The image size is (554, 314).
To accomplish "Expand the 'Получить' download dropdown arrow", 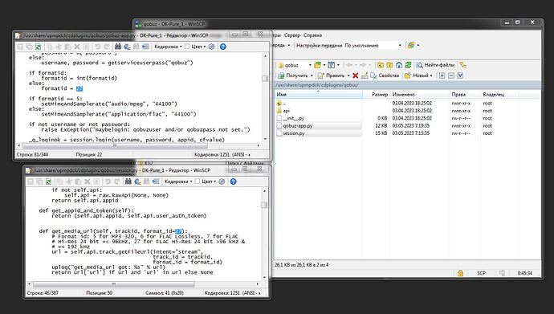I will (312, 75).
